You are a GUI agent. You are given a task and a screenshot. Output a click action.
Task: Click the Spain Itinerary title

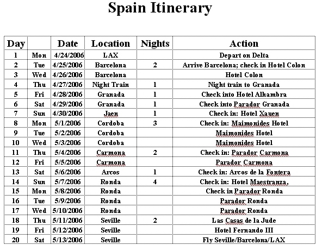coord(160,8)
